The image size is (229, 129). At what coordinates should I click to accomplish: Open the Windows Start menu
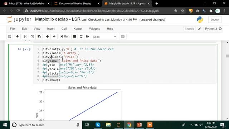(5, 125)
